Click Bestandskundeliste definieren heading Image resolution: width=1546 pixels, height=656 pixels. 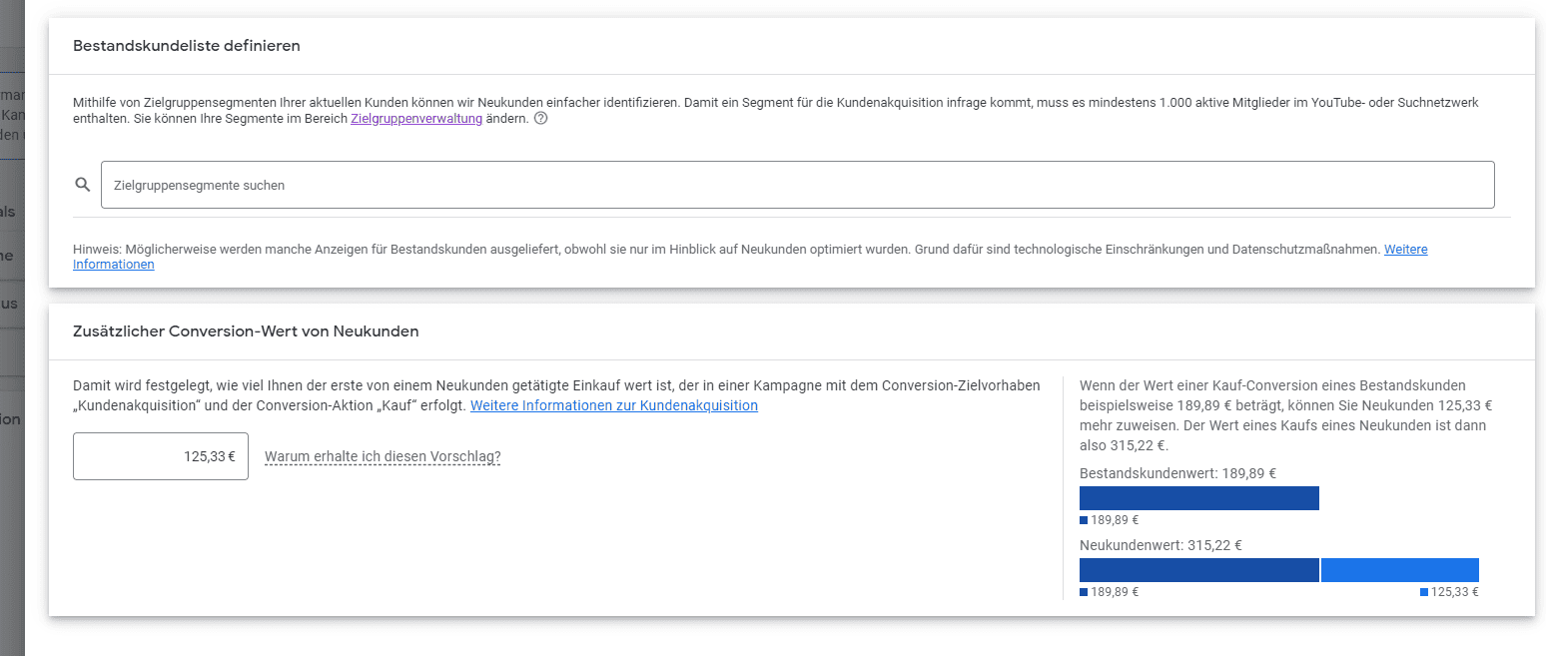187,46
